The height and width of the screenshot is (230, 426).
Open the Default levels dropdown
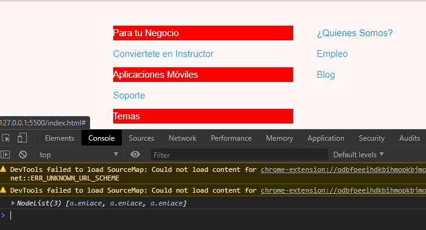[359, 155]
